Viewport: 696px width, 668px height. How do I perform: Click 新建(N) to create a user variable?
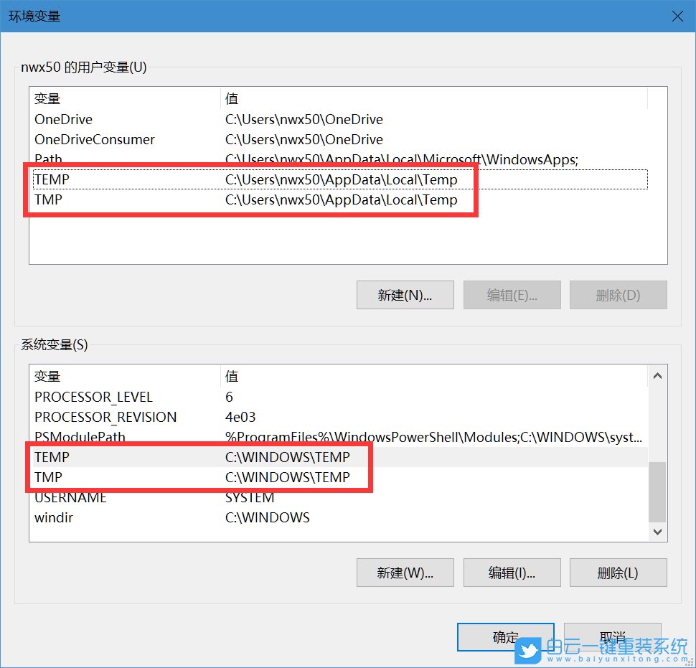405,295
